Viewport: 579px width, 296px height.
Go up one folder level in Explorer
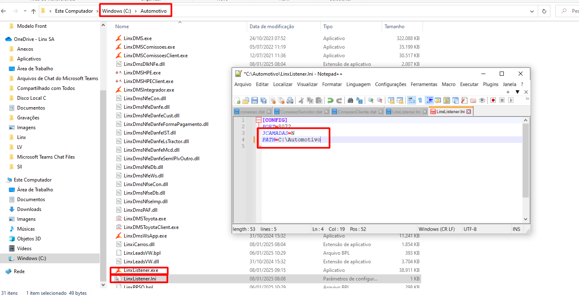click(34, 11)
